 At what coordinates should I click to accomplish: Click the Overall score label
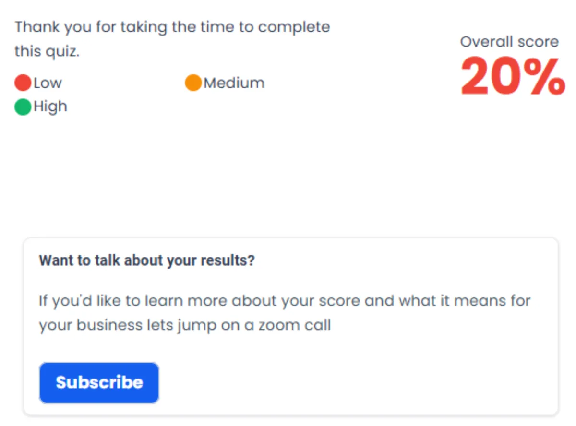click(509, 42)
